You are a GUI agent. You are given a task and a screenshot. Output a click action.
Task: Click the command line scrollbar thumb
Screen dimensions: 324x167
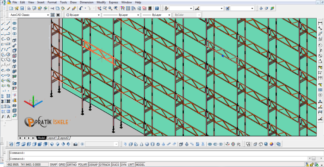coord(314,158)
